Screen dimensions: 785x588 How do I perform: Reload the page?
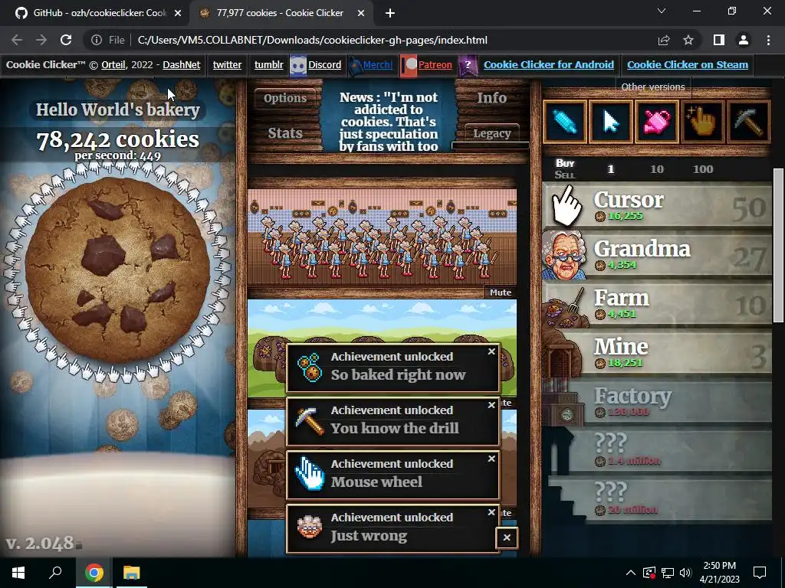click(x=66, y=40)
